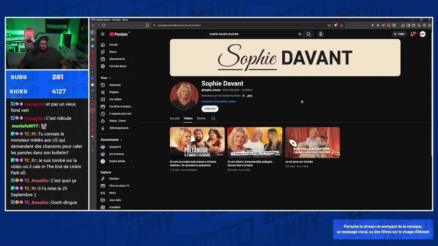
Task: Open Téléchargements in sidebar
Action: pos(117,128)
